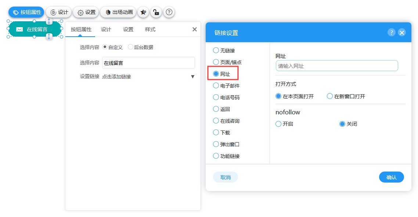The image size is (418, 217).
Task: Select the 弹出窗口 link type
Action: click(x=226, y=144)
